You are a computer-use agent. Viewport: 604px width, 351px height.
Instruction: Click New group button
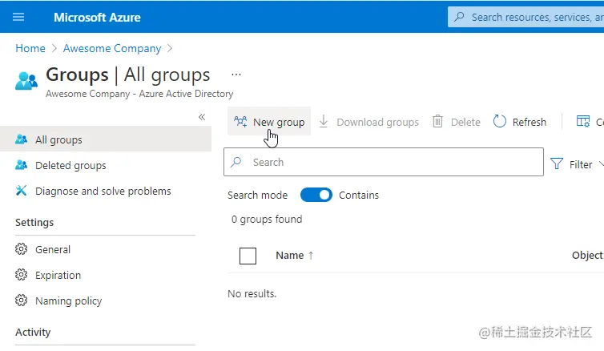pyautogui.click(x=269, y=122)
